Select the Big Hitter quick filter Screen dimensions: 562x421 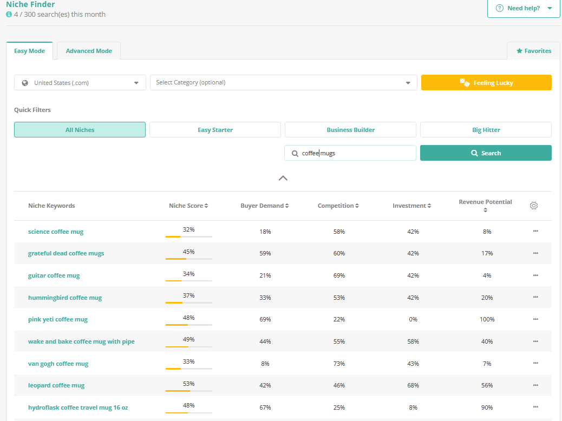[x=486, y=130]
